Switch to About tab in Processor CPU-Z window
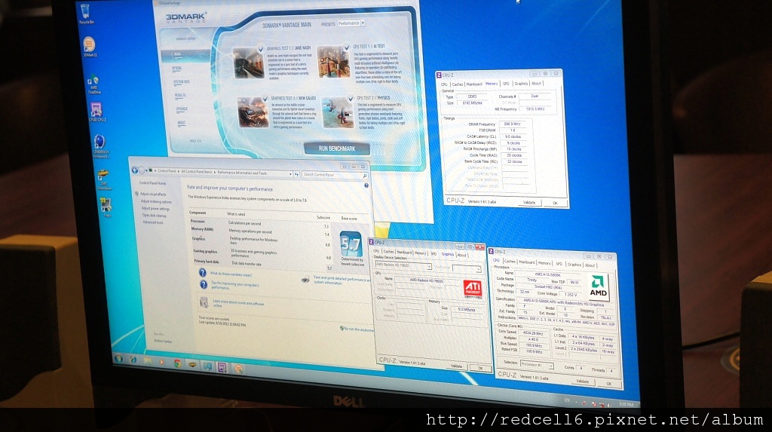Image resolution: width=772 pixels, height=432 pixels. click(590, 265)
